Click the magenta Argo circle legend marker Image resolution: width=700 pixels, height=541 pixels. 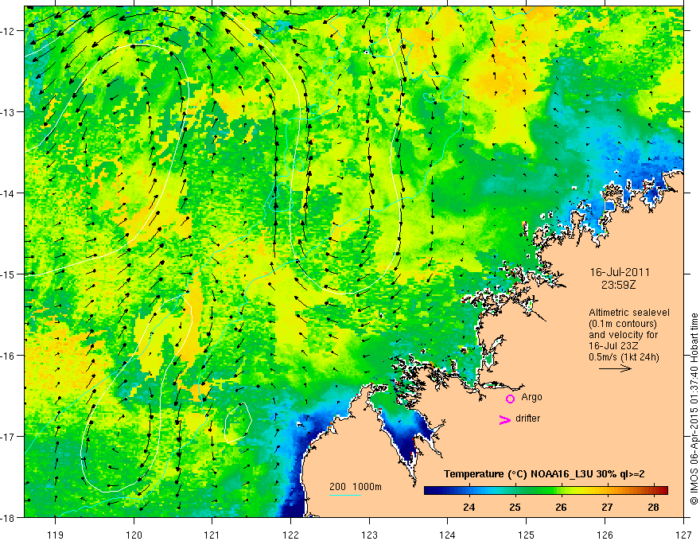click(x=510, y=399)
